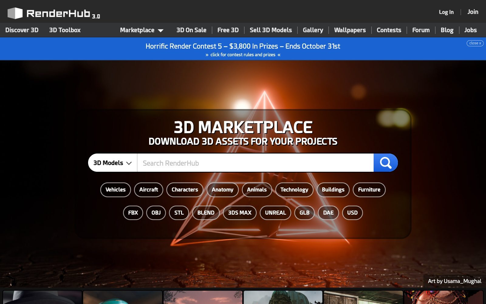Filter by BLEND file format
Image resolution: width=486 pixels, height=304 pixels.
pyautogui.click(x=206, y=213)
